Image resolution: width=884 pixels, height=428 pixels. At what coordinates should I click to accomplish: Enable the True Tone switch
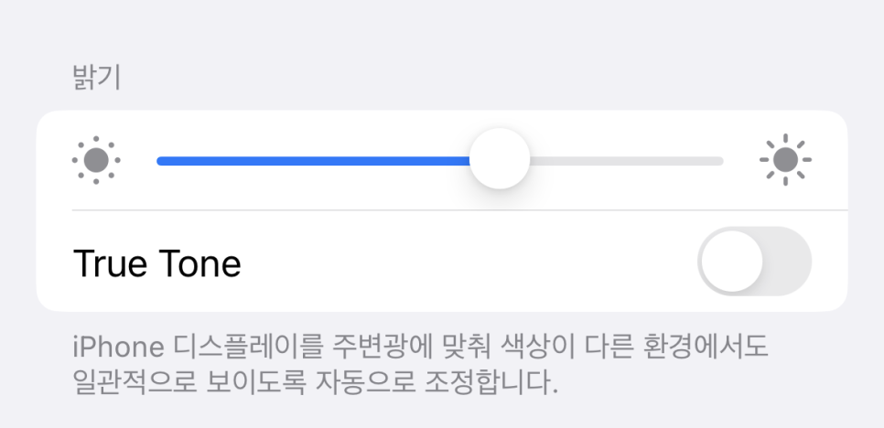pos(754,262)
